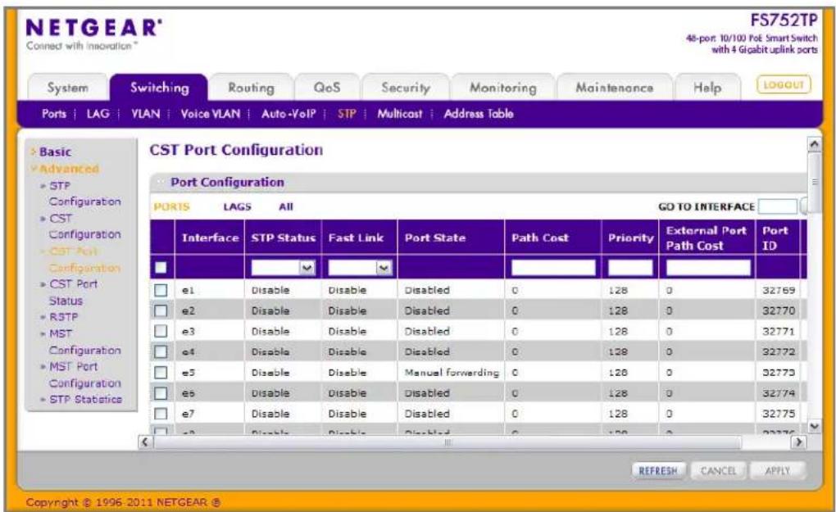Screen dimensions: 836x512
Task: Open the Help tab
Action: click(707, 88)
